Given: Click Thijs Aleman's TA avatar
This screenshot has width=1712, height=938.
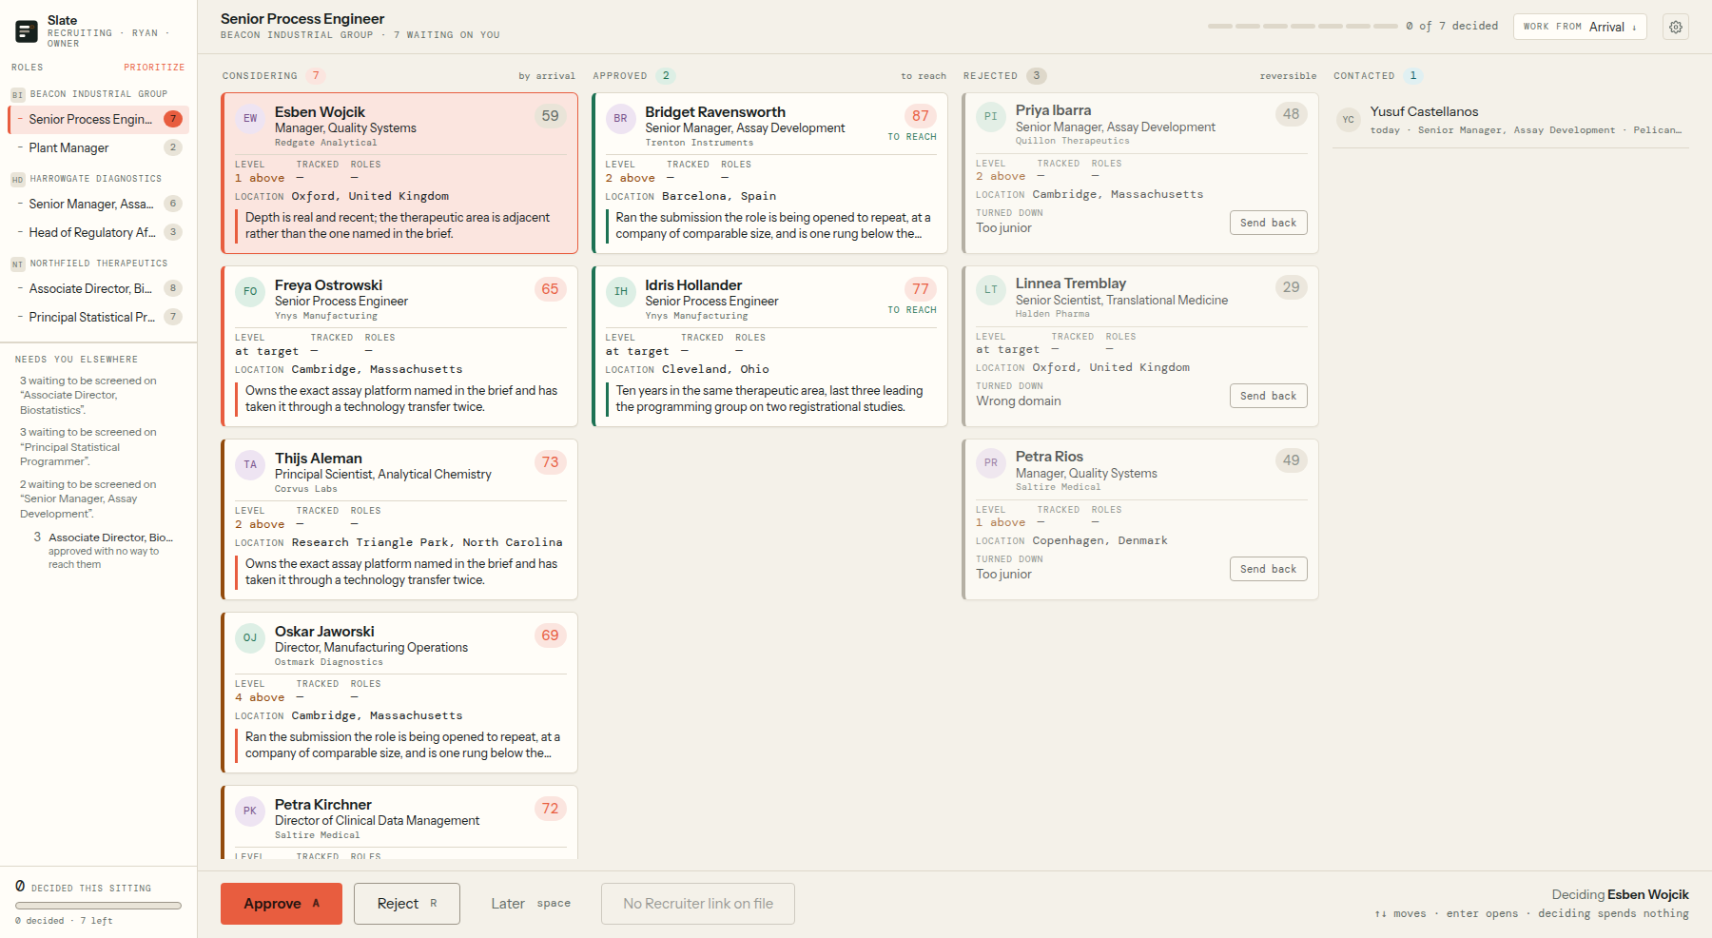Looking at the screenshot, I should tap(250, 465).
